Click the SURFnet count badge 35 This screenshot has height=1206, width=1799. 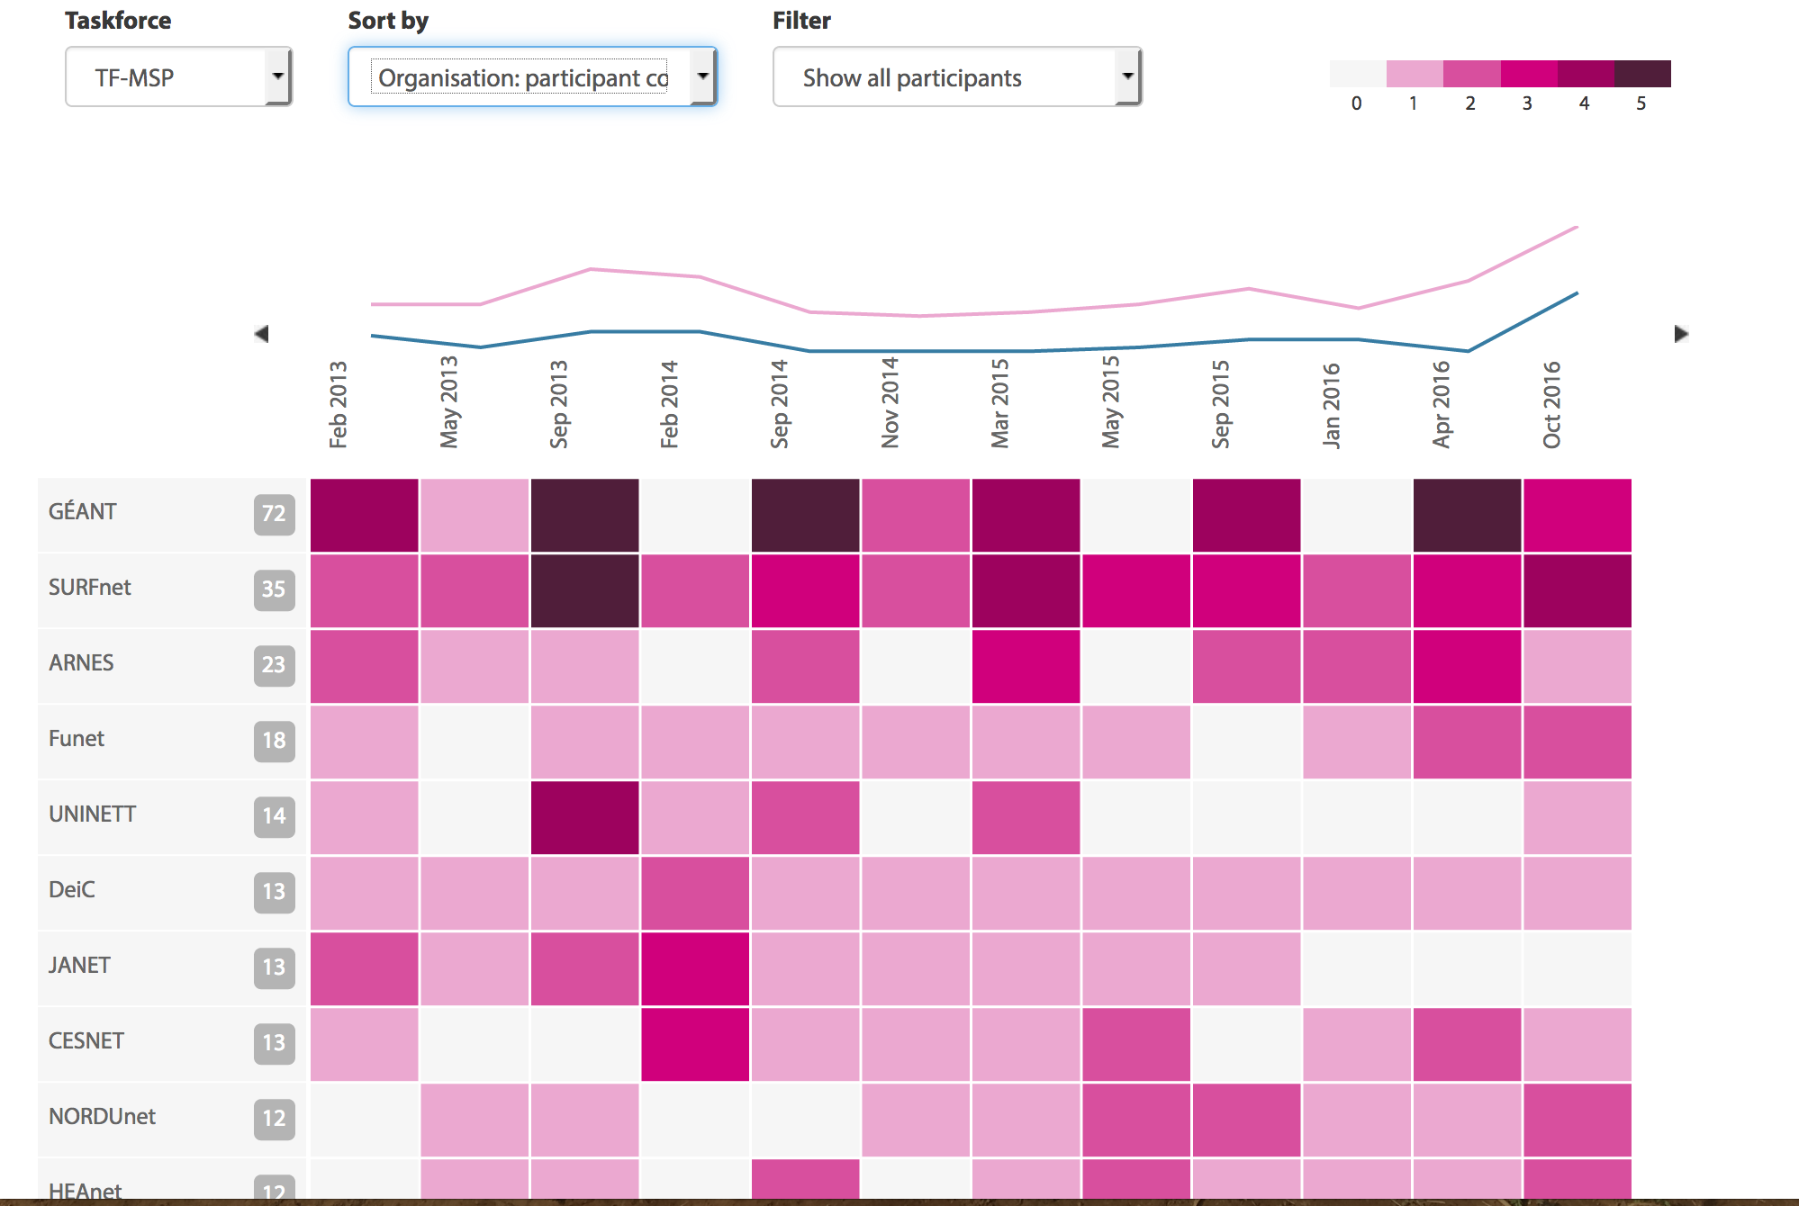pyautogui.click(x=274, y=589)
